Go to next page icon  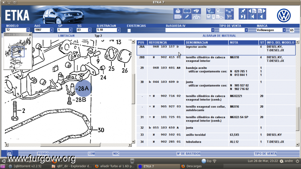pyautogui.click(x=261, y=11)
